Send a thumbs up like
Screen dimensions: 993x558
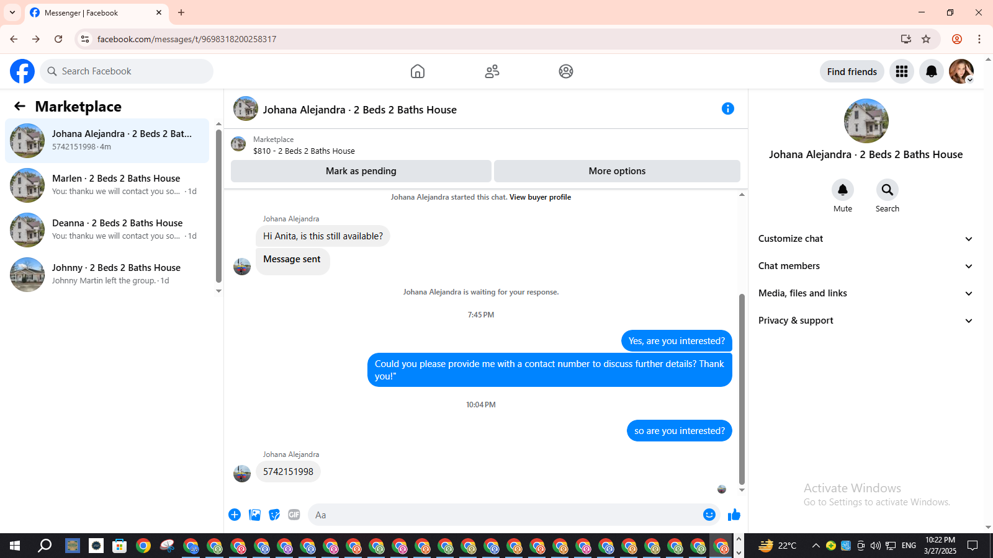[x=734, y=515]
